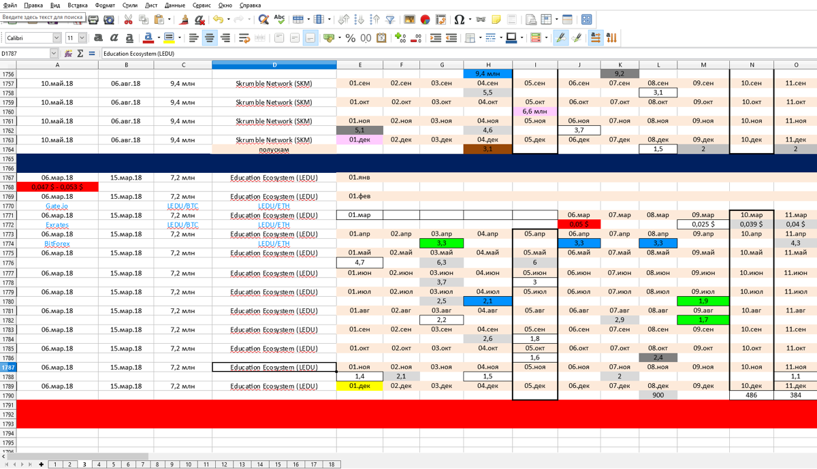The image size is (817, 469).
Task: Click the Sort Descending icon
Action: [375, 20]
